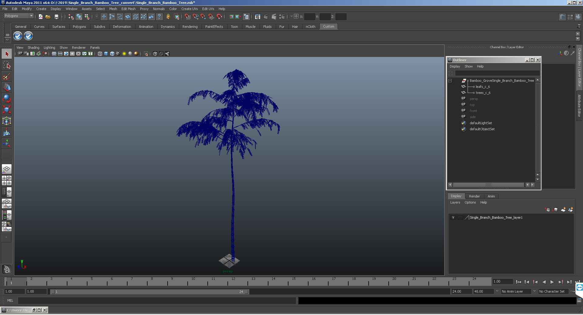
Task: Click the second checkmark shelf button
Action: [x=28, y=36]
